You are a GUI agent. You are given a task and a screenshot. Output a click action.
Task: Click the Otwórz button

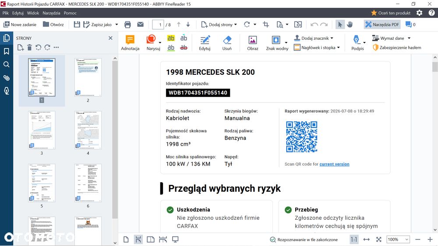point(53,24)
